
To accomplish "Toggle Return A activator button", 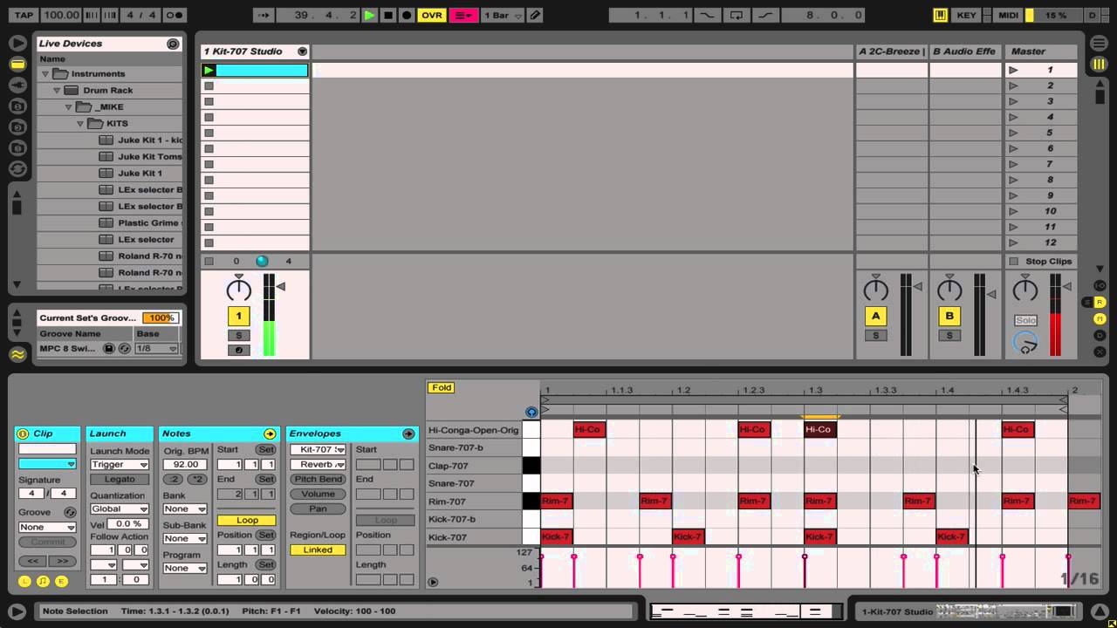I will tap(875, 317).
